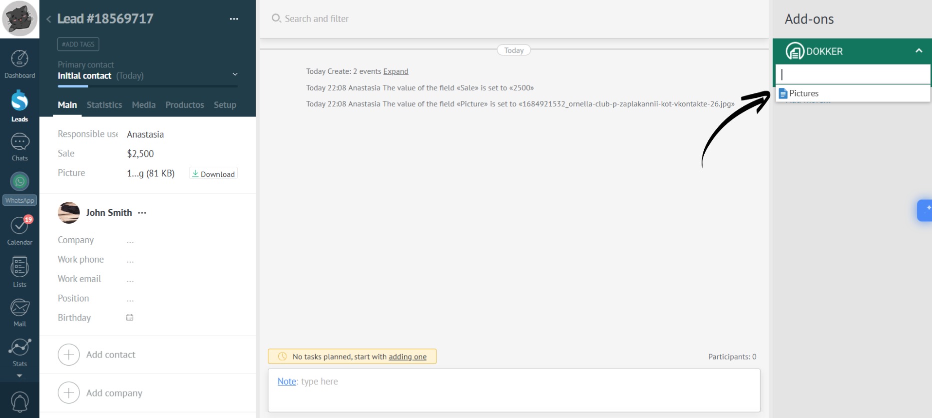Viewport: 932px width, 418px height.
Task: Download the Picture file
Action: (213, 174)
